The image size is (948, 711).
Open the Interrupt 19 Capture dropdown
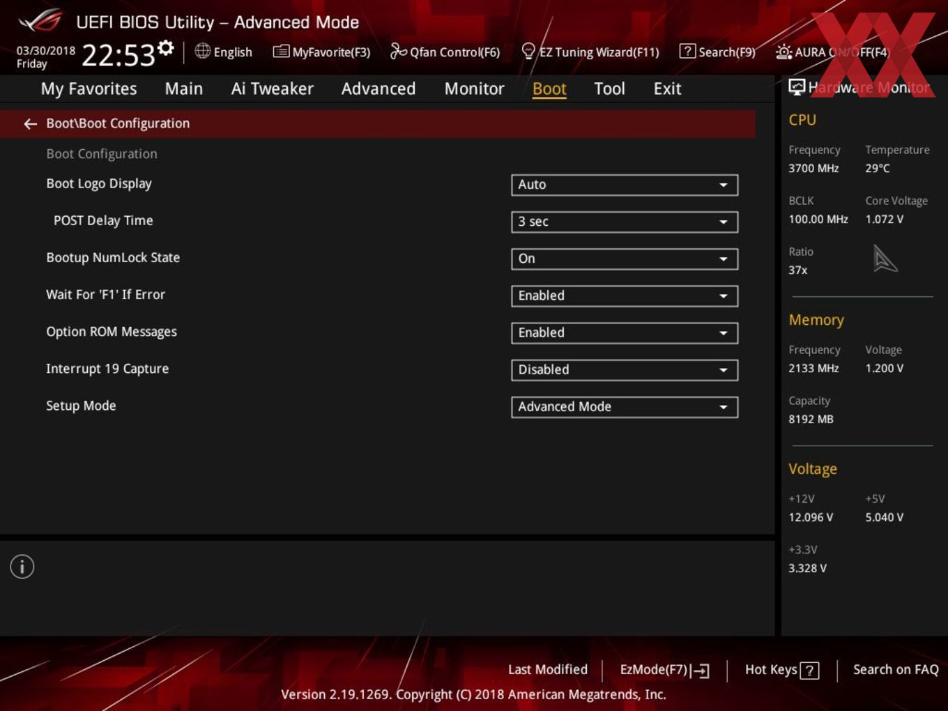(x=625, y=369)
